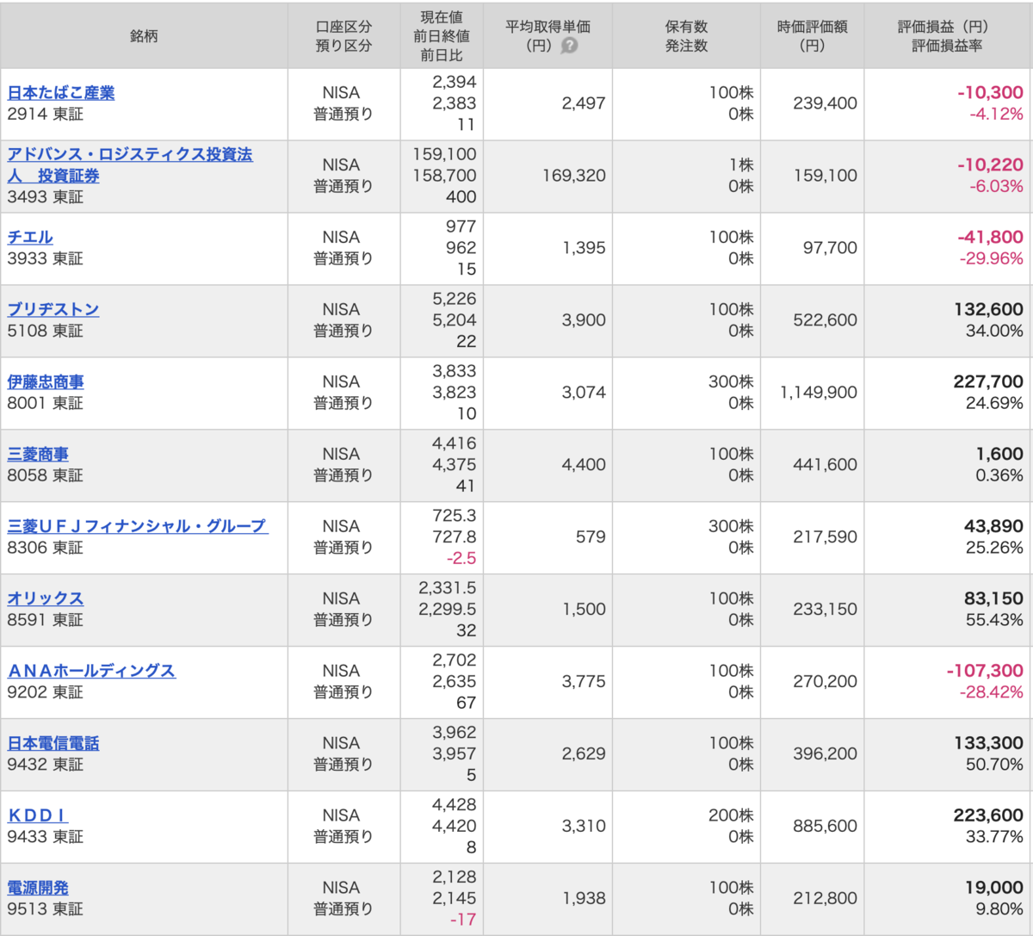
Task: Select the -10,300 loss value for 日本たばこ産業
Action: click(x=990, y=92)
